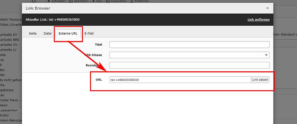Select the Externe URL tab
The image size is (297, 124).
point(68,33)
